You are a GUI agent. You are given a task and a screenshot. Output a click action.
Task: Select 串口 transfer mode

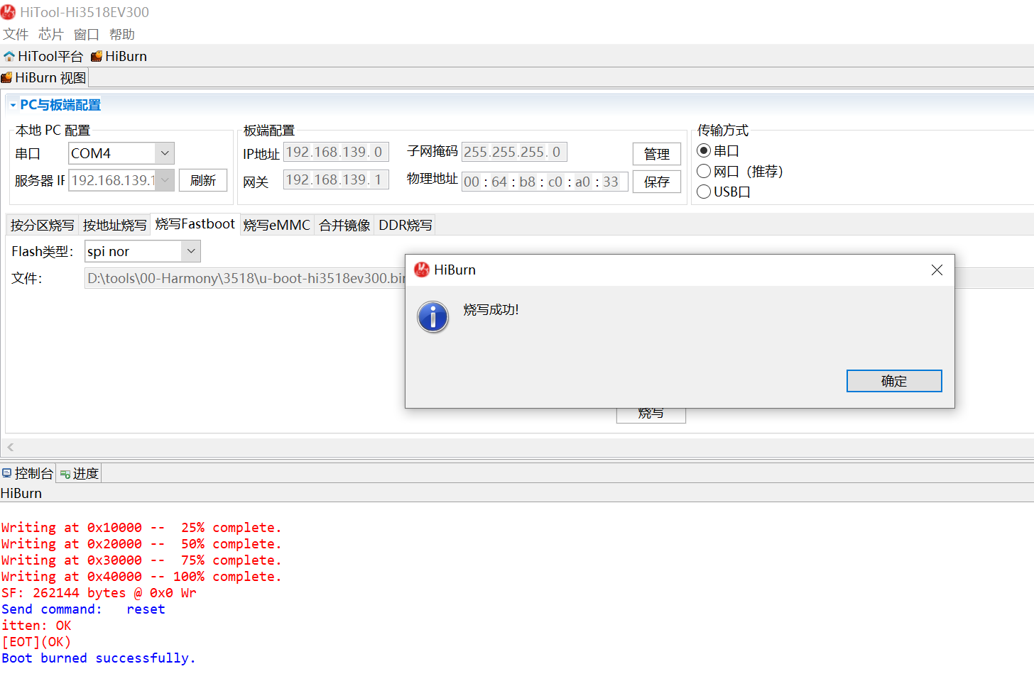(704, 150)
